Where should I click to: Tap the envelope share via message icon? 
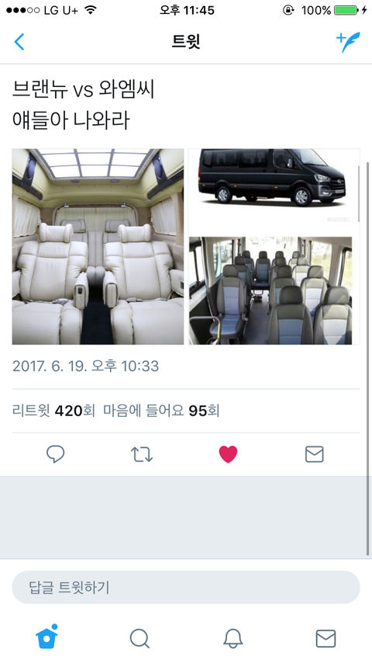(x=314, y=454)
